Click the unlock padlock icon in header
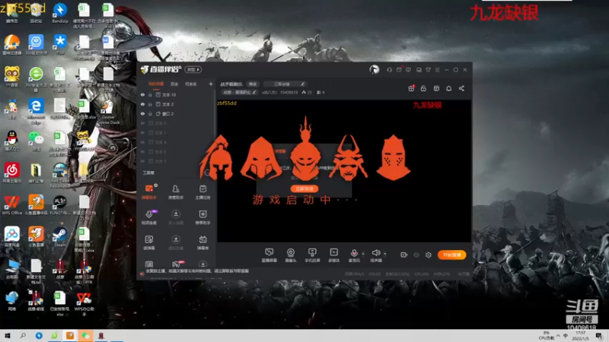This screenshot has width=609, height=342. tap(423, 88)
